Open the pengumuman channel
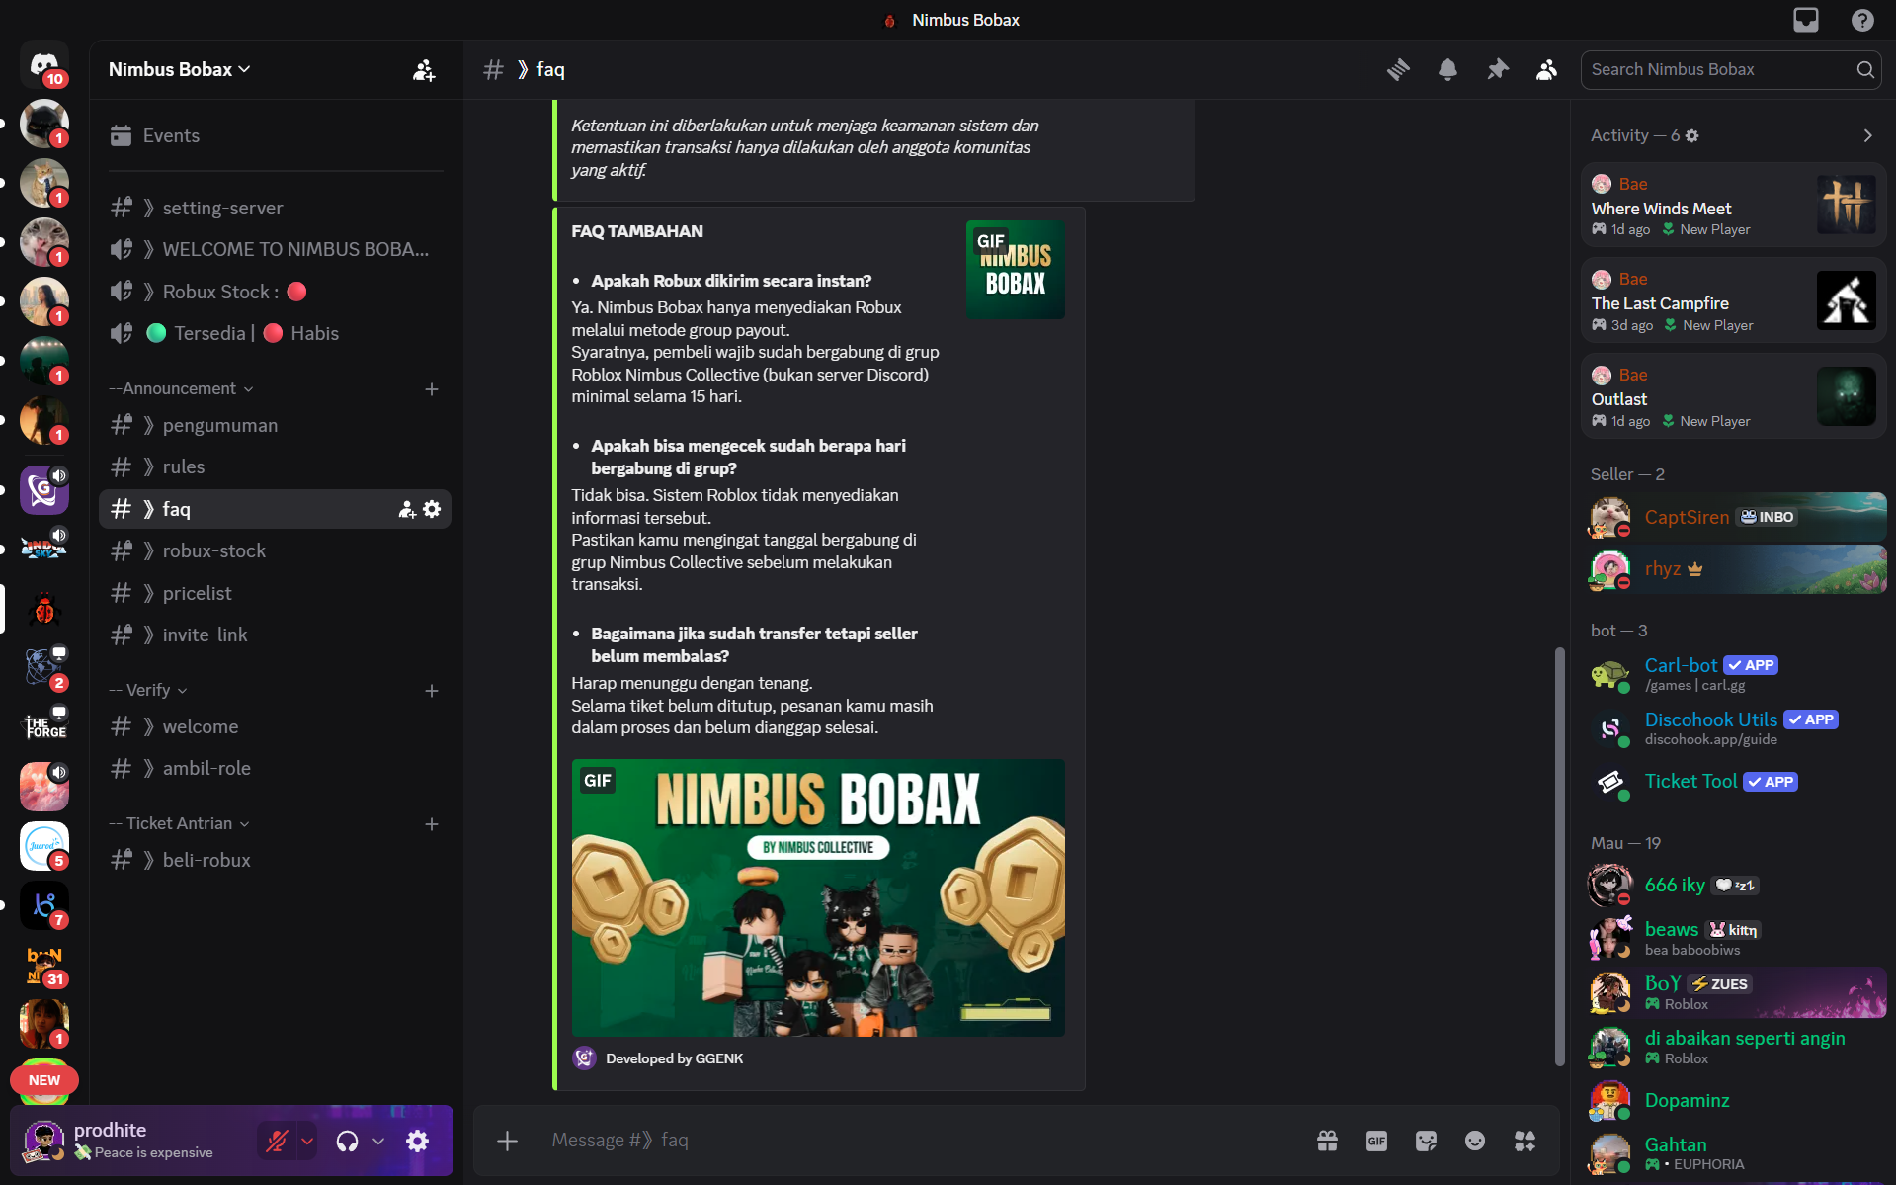Image resolution: width=1896 pixels, height=1185 pixels. click(x=276, y=425)
